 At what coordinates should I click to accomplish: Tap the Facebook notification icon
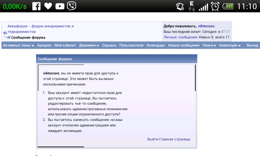36,6
